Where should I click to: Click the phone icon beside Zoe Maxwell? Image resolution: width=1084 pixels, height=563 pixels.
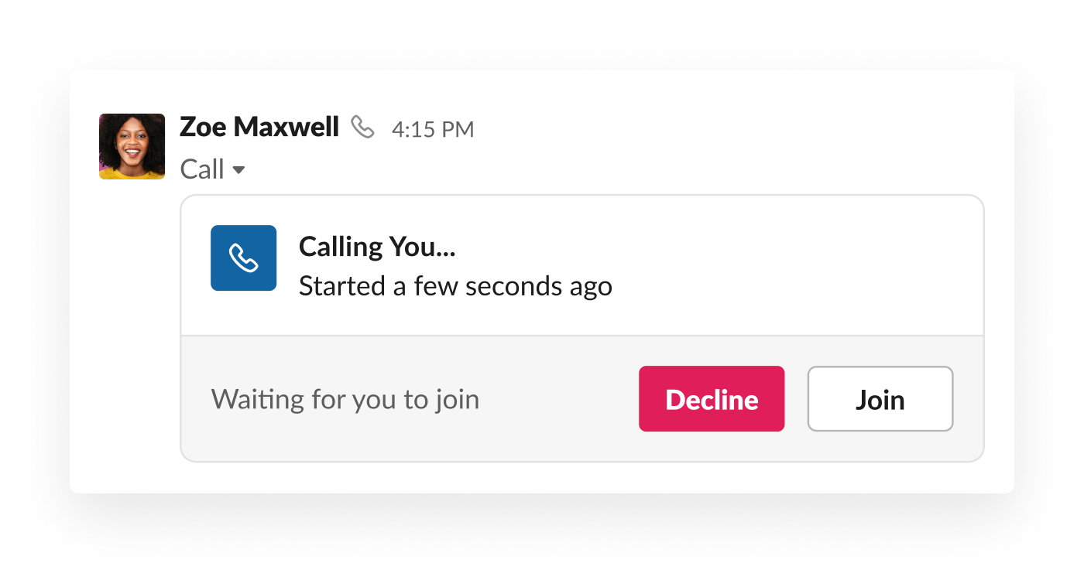362,127
